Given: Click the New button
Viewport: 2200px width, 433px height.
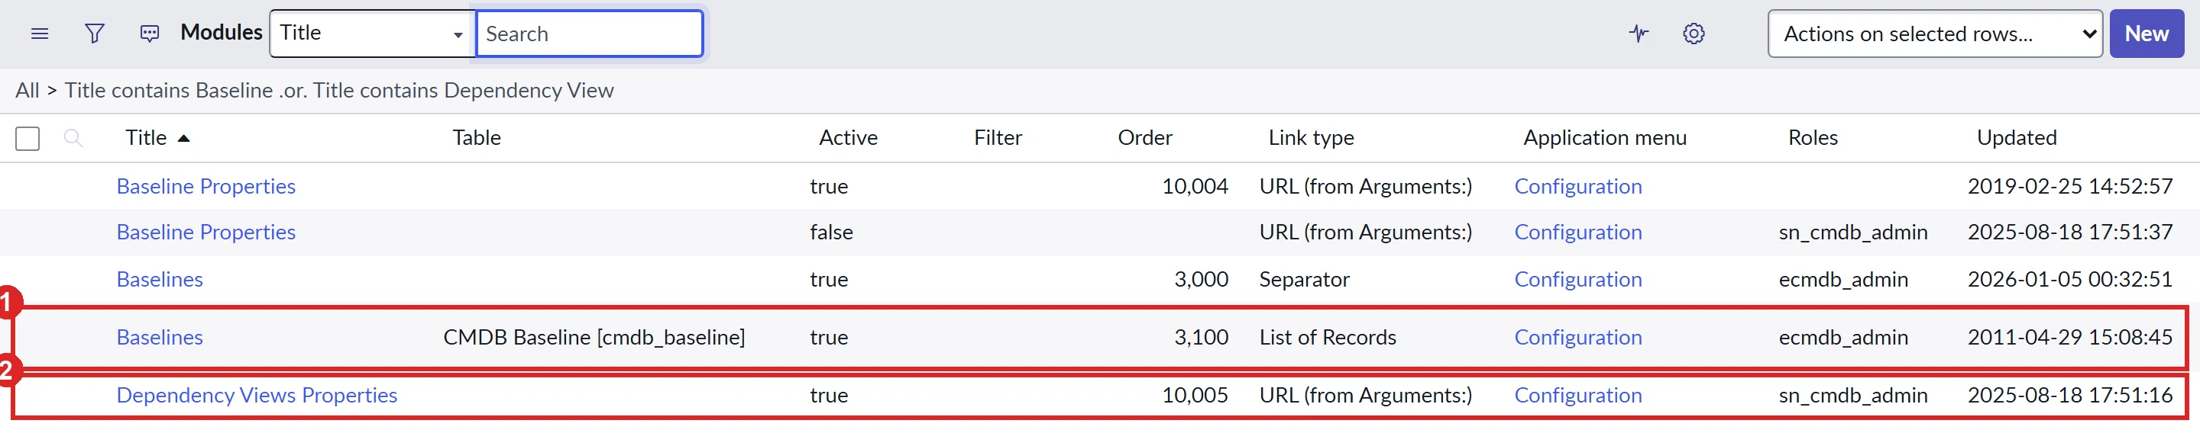Looking at the screenshot, I should click(2147, 34).
